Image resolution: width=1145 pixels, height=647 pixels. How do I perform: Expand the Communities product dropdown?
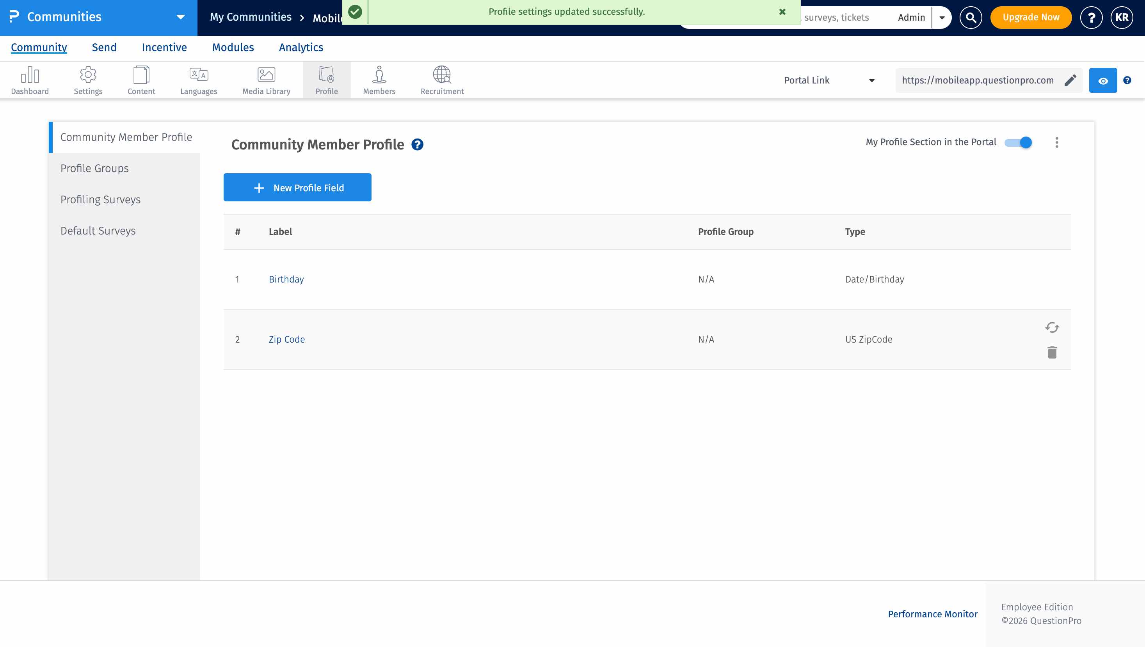(180, 17)
